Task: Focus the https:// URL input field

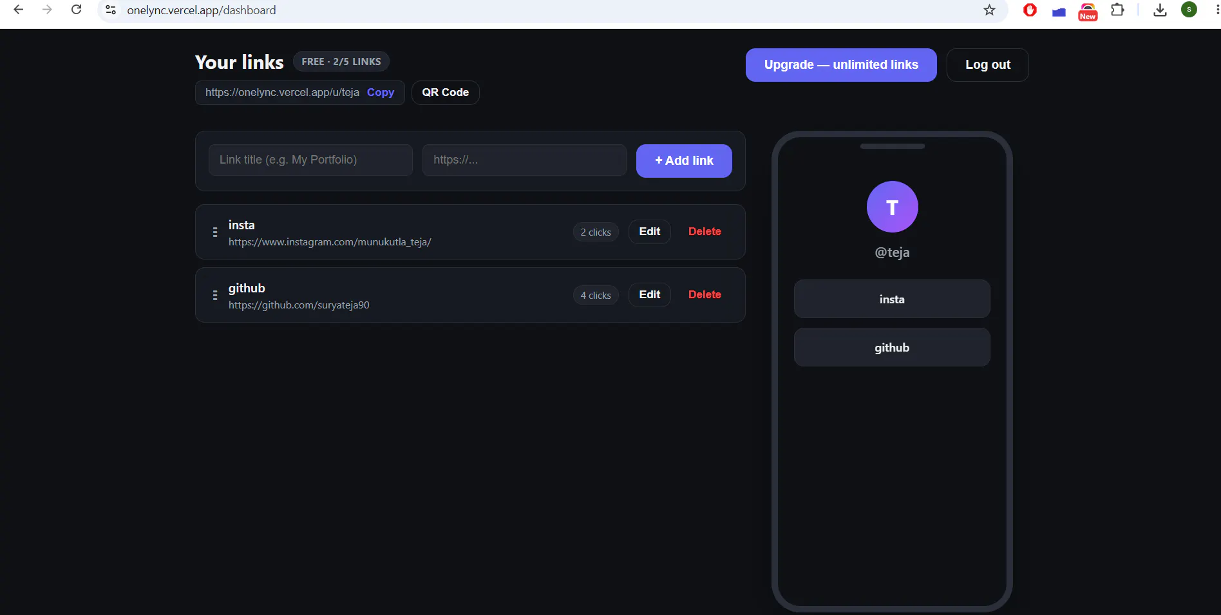Action: coord(524,160)
